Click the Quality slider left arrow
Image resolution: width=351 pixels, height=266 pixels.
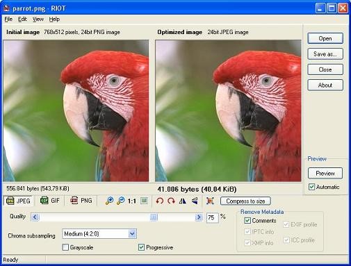click(x=35, y=217)
